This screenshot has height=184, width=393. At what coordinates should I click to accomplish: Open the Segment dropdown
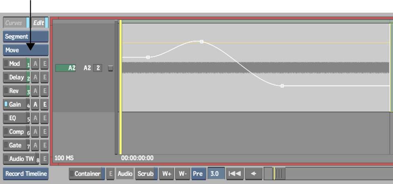coord(25,36)
